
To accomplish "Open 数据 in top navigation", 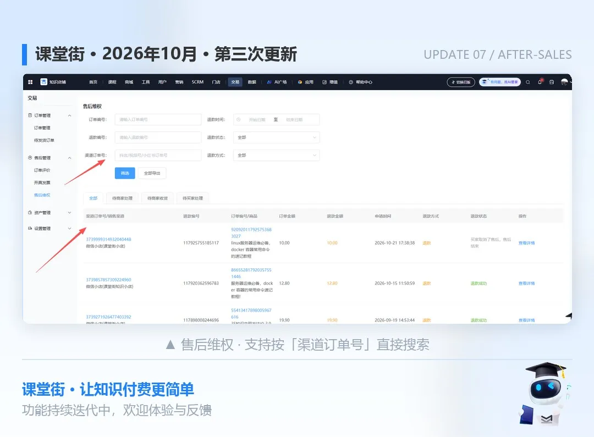I will 252,82.
